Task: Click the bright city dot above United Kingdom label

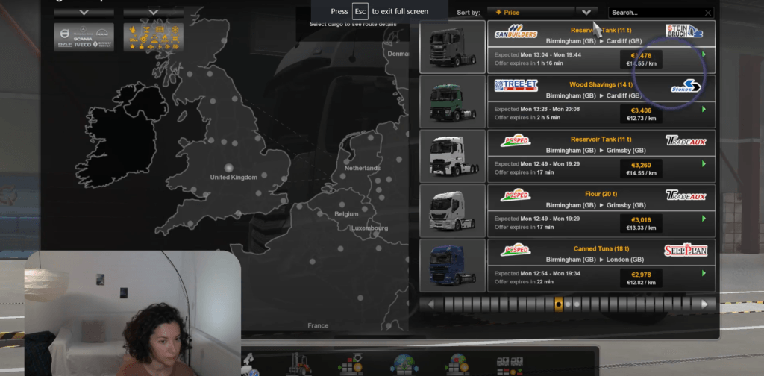Action: click(228, 168)
